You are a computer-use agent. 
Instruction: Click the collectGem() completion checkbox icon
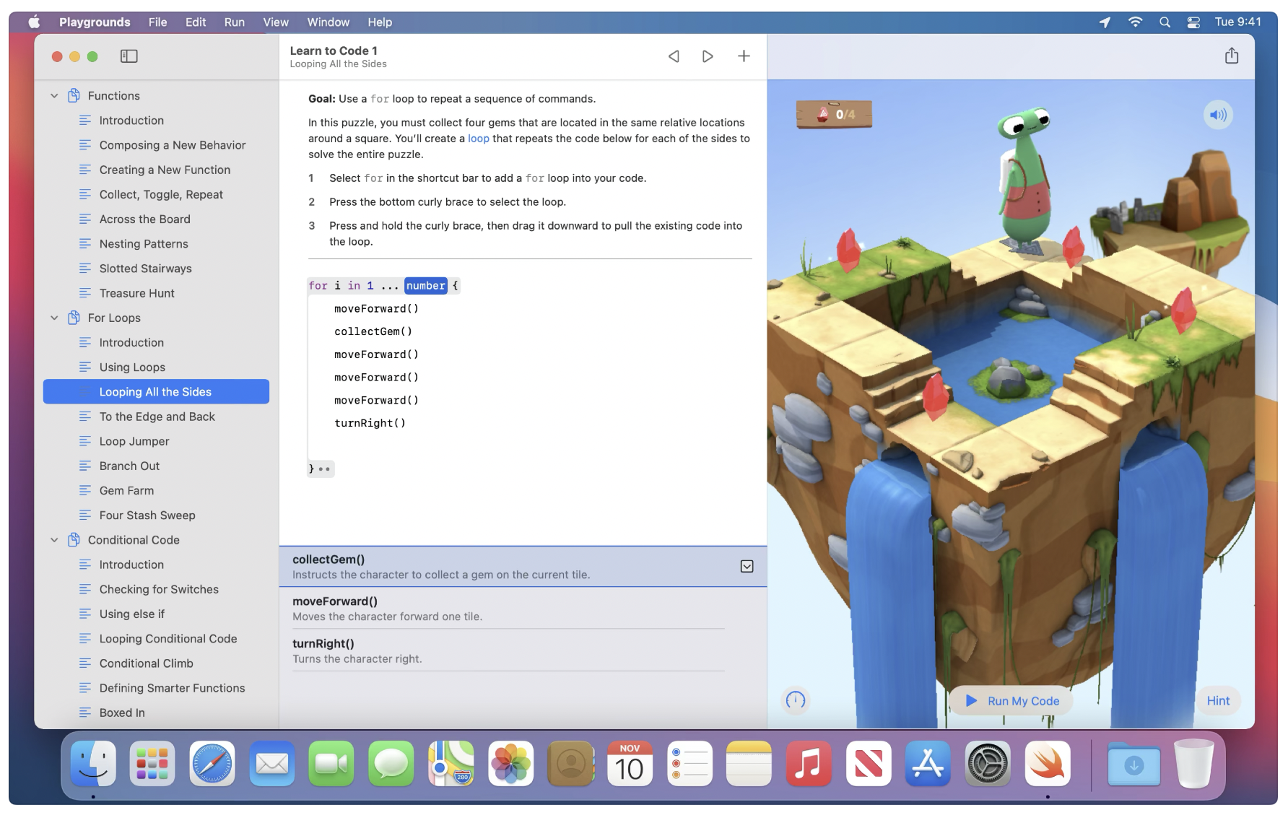pyautogui.click(x=747, y=567)
